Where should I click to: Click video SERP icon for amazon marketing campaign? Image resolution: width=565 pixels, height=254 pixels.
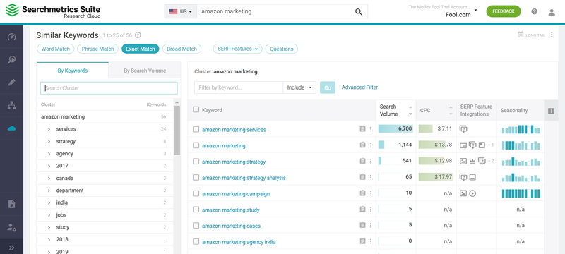[472, 193]
